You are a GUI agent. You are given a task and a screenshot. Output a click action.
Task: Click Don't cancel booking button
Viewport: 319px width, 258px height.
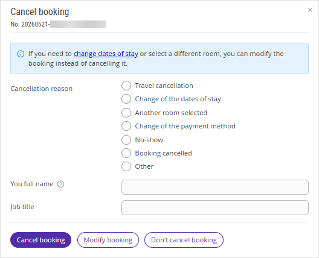click(184, 240)
